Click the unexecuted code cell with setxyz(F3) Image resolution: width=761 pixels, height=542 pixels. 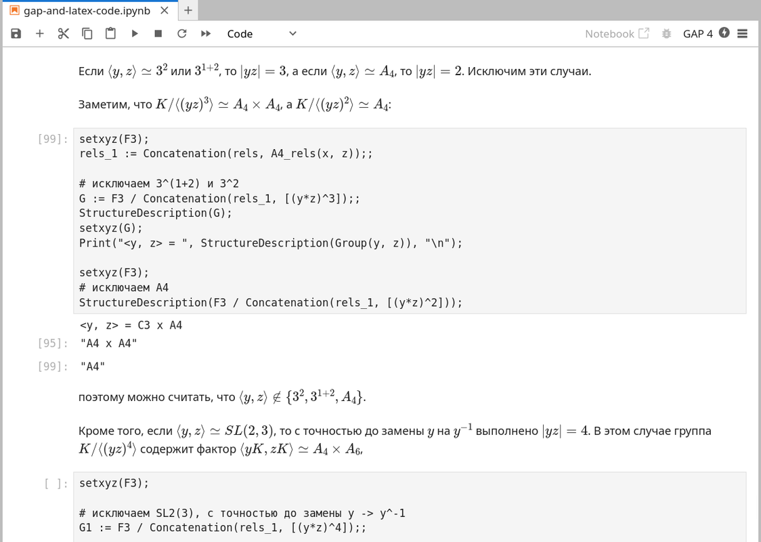410,507
